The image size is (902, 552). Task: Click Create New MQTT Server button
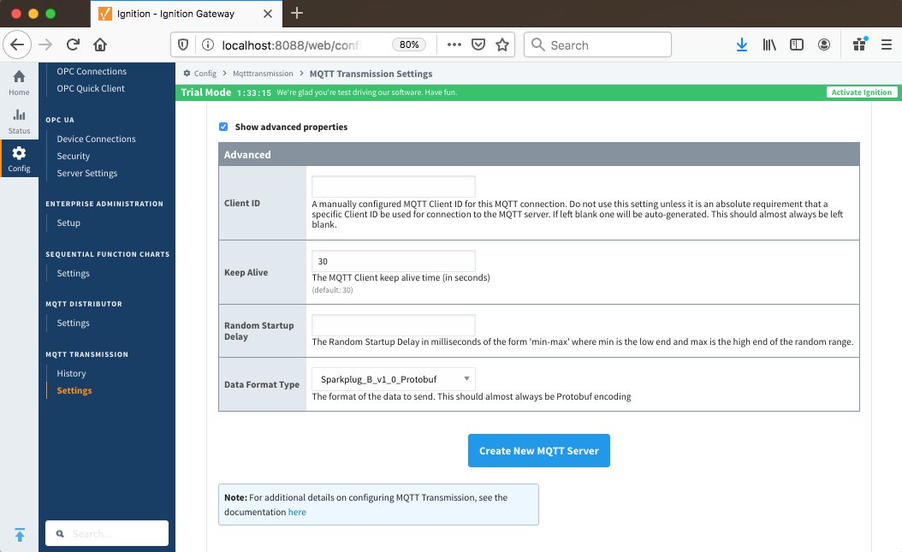coord(539,451)
